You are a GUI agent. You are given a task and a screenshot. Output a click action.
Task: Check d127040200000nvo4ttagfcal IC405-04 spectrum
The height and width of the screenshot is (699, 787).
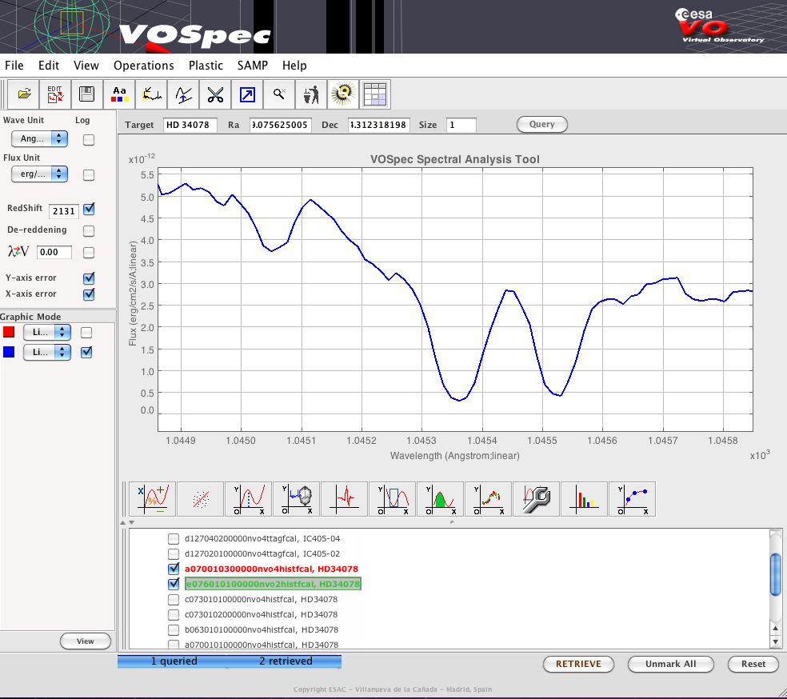coord(174,539)
